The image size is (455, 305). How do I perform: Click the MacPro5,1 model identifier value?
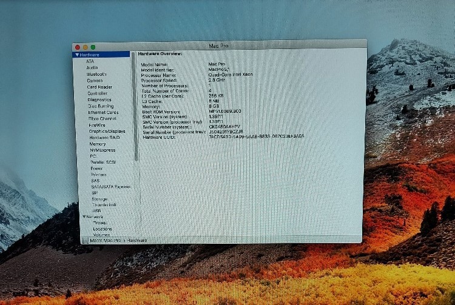[219, 69]
